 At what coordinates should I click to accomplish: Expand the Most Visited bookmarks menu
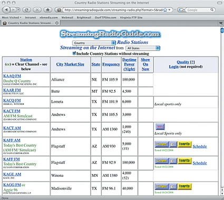12,17
